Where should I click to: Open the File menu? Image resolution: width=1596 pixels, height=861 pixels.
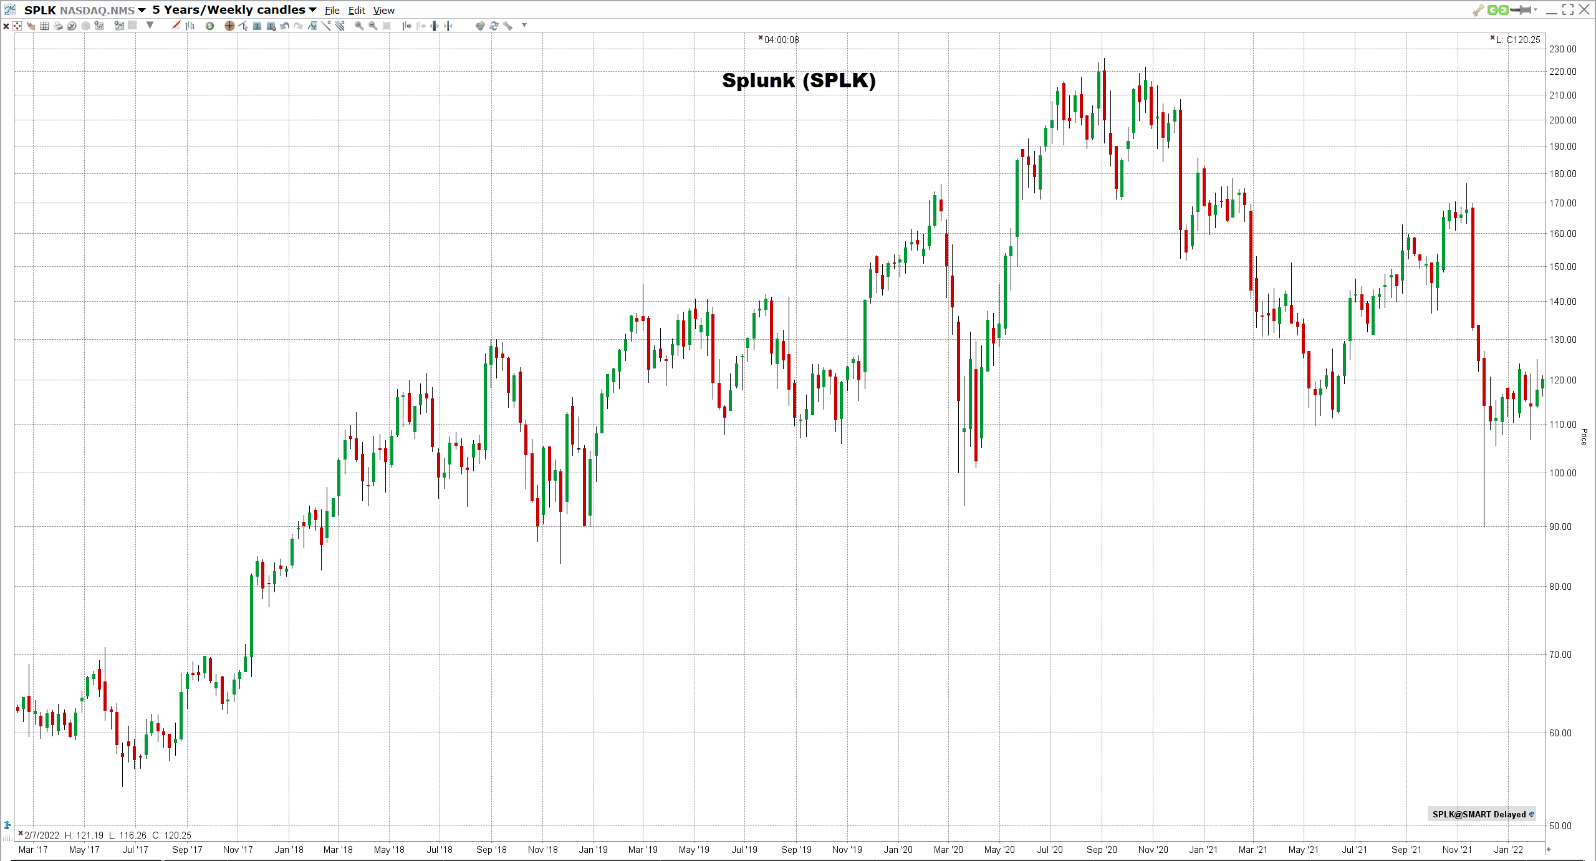(332, 10)
